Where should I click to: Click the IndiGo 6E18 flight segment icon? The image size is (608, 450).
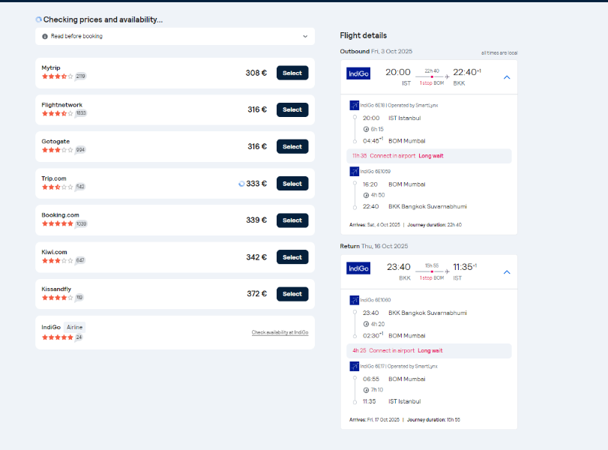coord(355,105)
